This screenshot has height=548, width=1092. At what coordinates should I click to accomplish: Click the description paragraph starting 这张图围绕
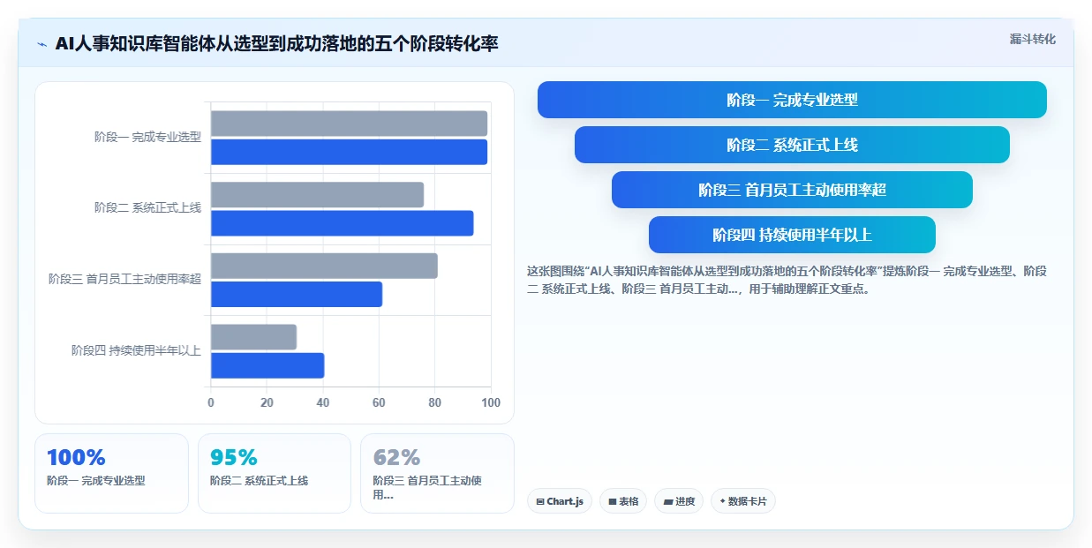click(787, 280)
